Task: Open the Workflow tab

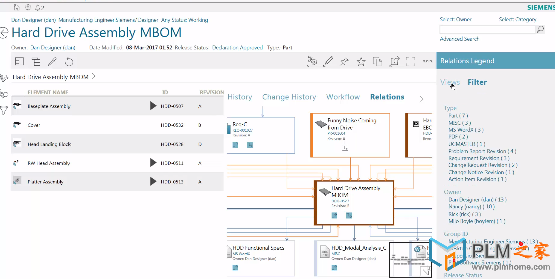Action: coord(343,97)
